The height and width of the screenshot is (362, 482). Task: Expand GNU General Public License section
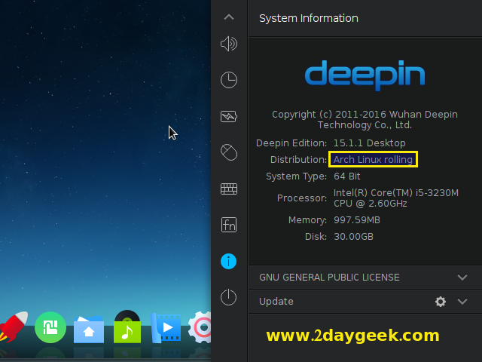(462, 278)
